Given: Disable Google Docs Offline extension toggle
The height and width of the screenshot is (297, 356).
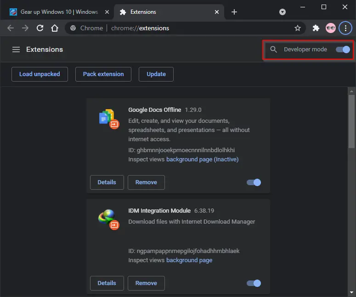Looking at the screenshot, I should tap(254, 182).
